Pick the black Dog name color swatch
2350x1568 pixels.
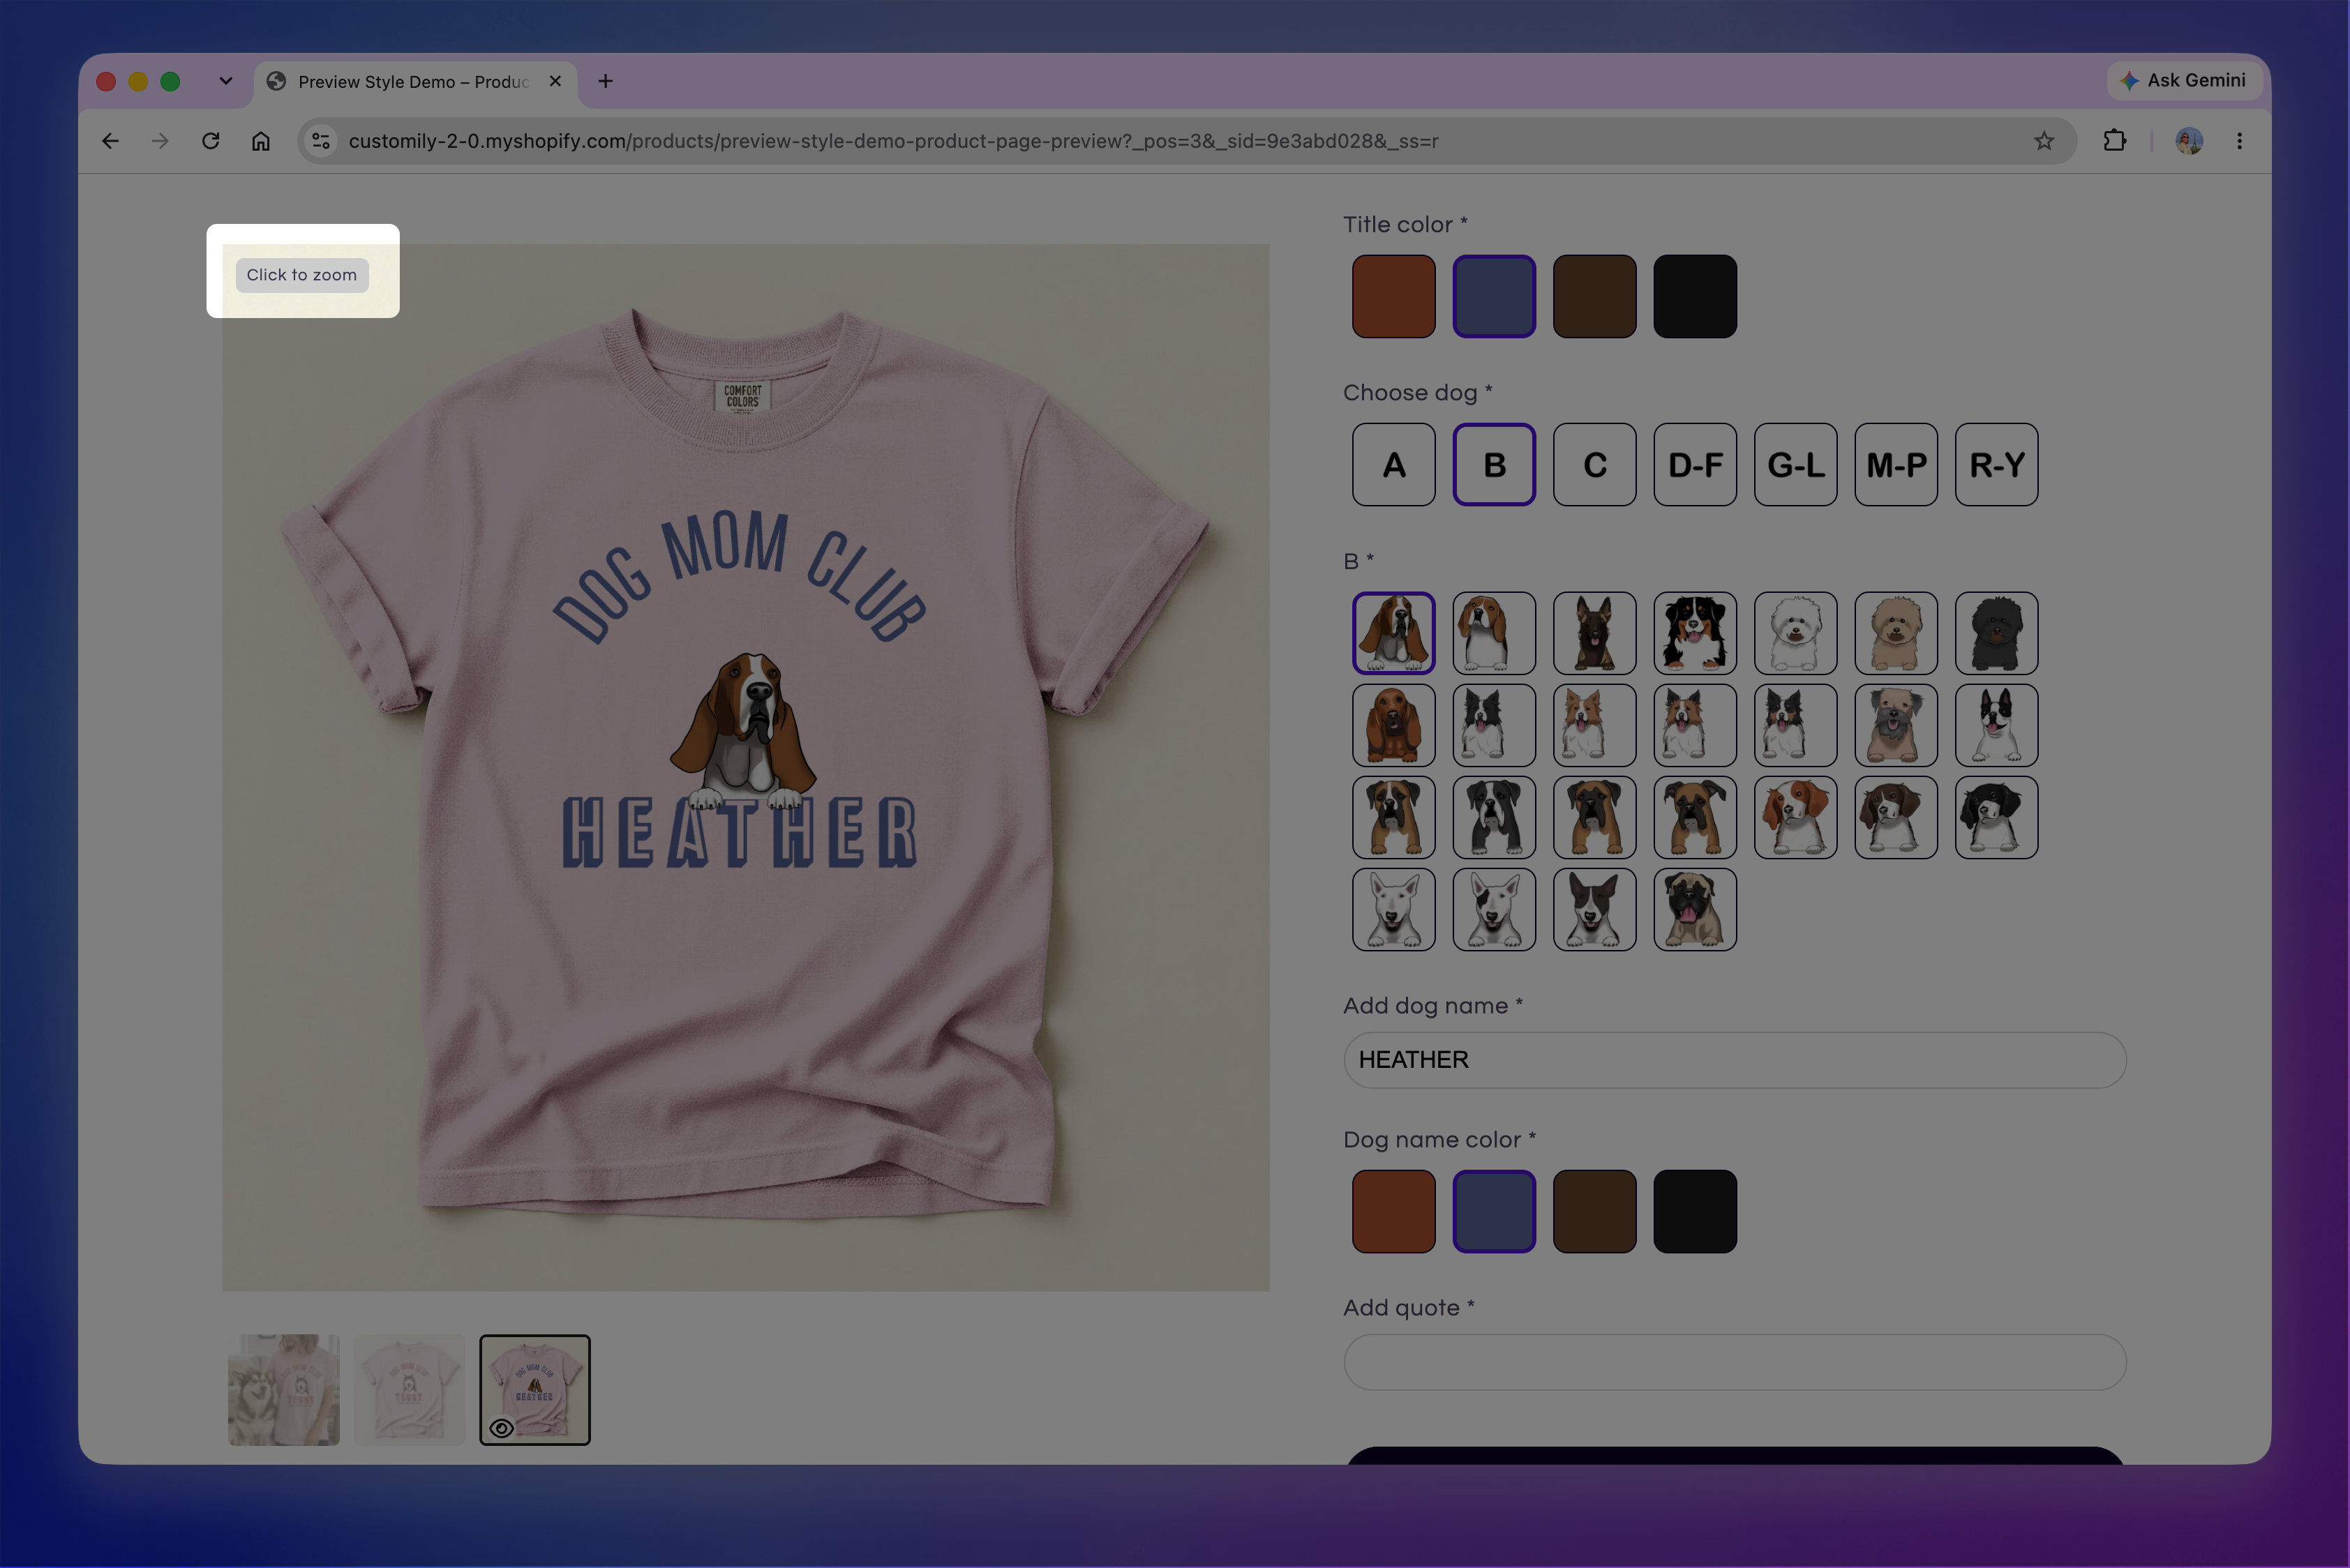(x=1696, y=1211)
